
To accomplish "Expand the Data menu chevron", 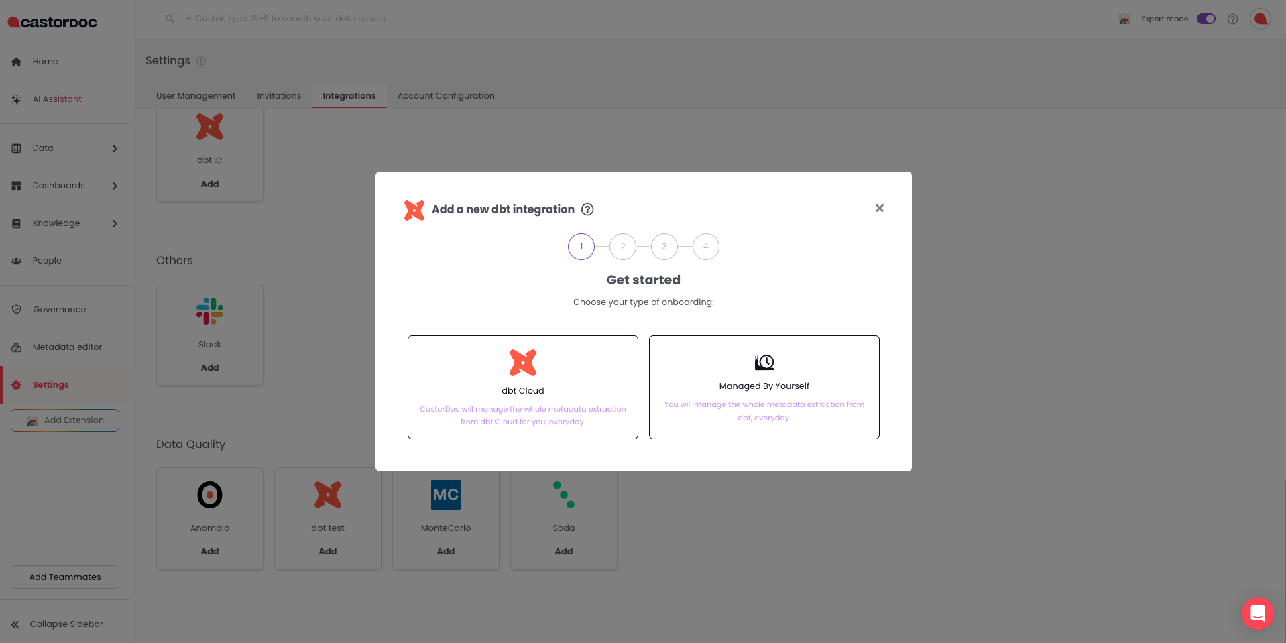I will pyautogui.click(x=115, y=148).
